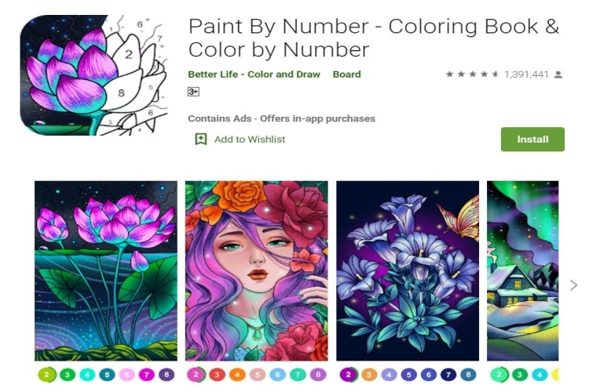Click the 3+ content rating badge
Viewport: 589px width, 392px height.
(x=193, y=92)
